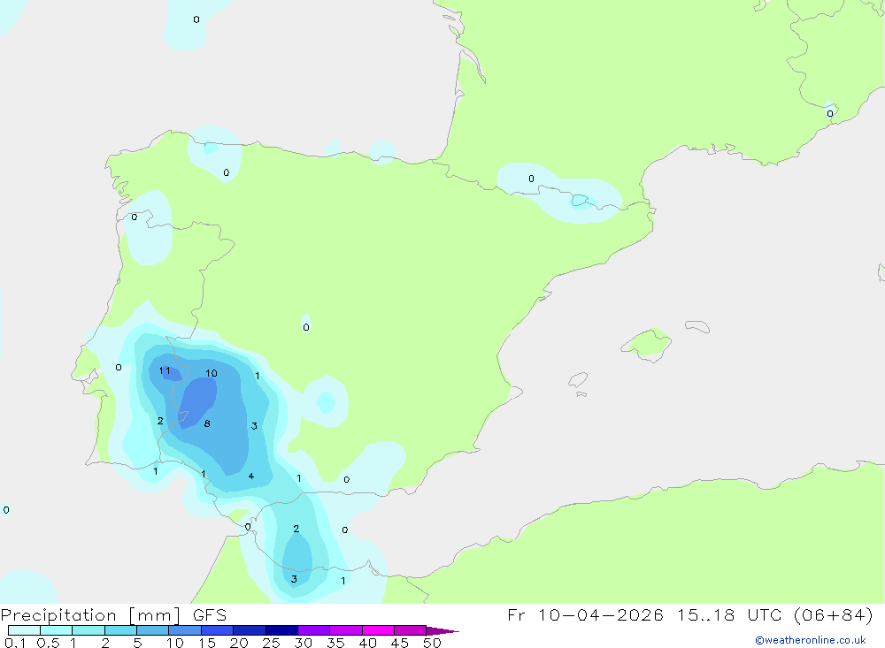Pick the 15–20 mm blue legend swatch
This screenshot has width=885, height=648.
[x=218, y=630]
